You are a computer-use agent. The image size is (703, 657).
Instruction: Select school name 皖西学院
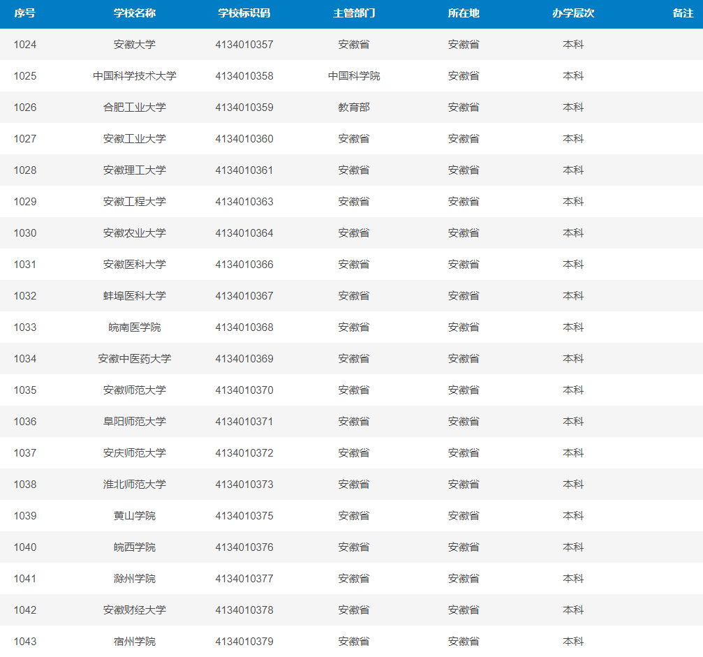click(x=135, y=547)
